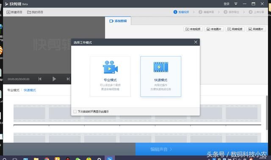This screenshot has width=271, height=160.
Task: Choose the 快速模式 filmstrip card
Action: click(x=161, y=76)
